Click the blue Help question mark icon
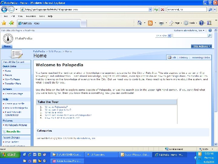The image size is (218, 164). click(201, 23)
